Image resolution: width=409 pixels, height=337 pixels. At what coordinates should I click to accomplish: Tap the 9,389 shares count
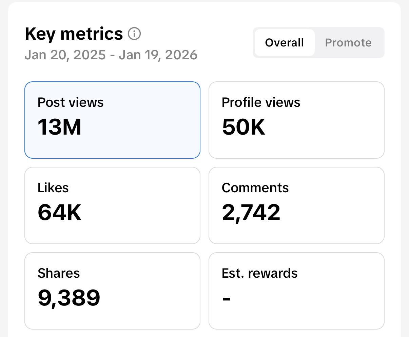(x=69, y=298)
